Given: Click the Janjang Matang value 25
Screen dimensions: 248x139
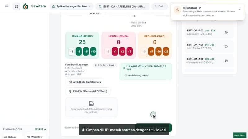Looking at the screenshot, I should pyautogui.click(x=82, y=42).
